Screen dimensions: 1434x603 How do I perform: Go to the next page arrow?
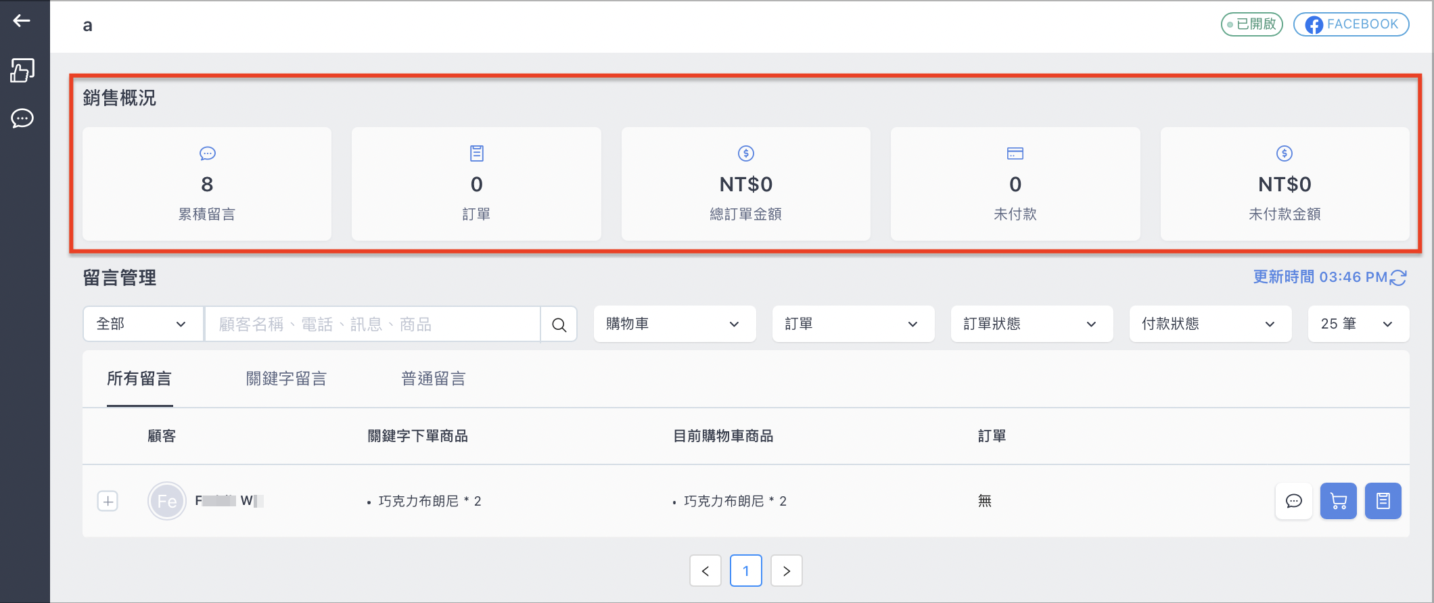pyautogui.click(x=787, y=571)
